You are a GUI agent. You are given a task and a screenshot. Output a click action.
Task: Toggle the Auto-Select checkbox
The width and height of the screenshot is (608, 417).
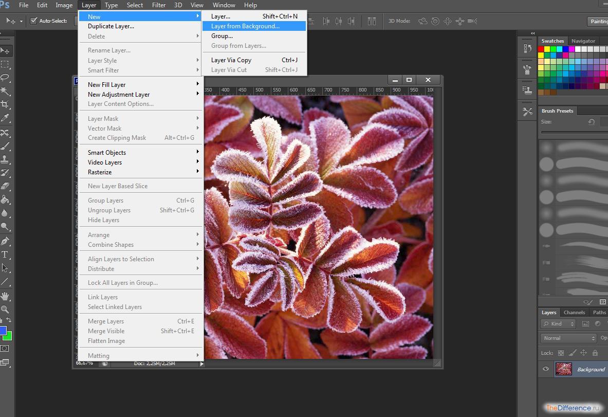pos(34,21)
